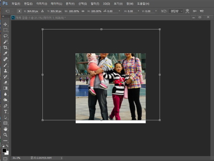Toggle relative positioning triangle icon

coord(42,11)
